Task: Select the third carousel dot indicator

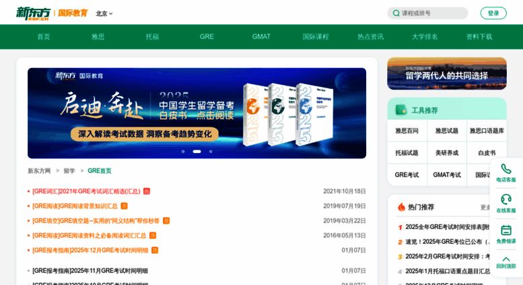Action: 211,152
